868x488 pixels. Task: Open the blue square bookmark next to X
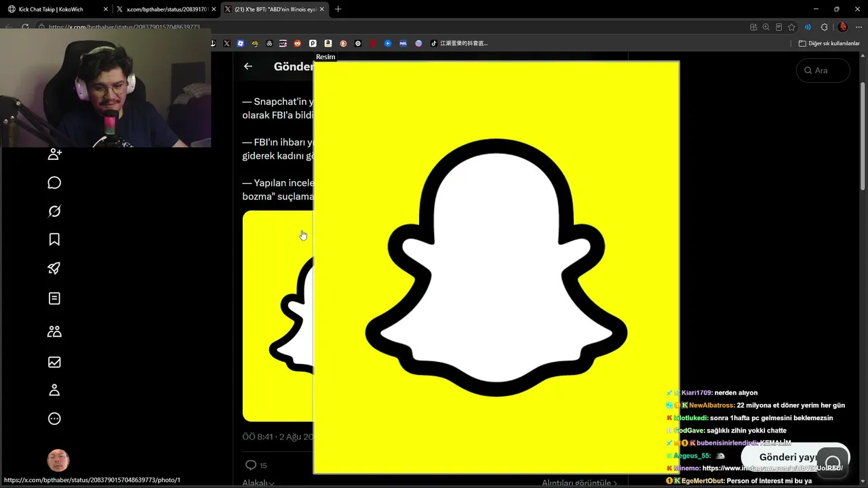coord(241,43)
